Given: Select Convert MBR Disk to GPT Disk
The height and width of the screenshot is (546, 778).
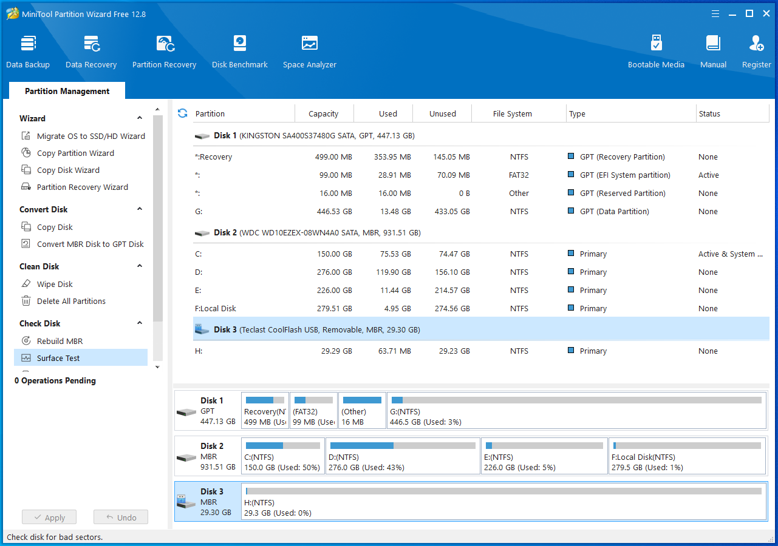Looking at the screenshot, I should [83, 244].
